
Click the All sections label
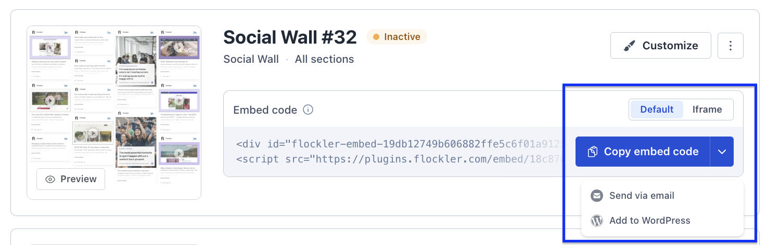324,59
